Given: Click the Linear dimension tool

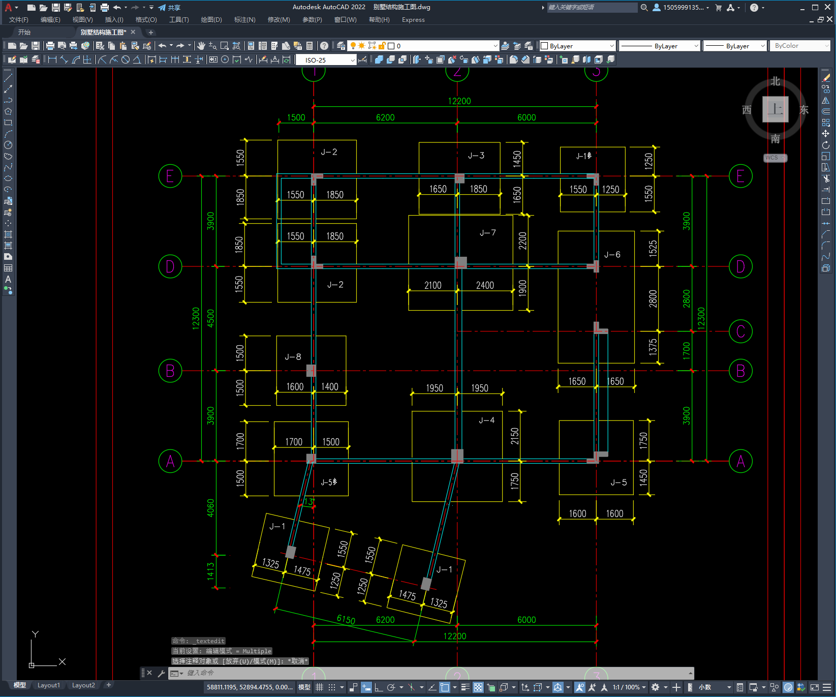Looking at the screenshot, I should pos(52,59).
